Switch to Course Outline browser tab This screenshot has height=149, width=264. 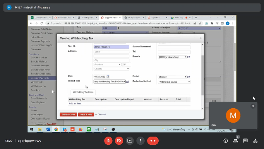pyautogui.click(x=40, y=17)
